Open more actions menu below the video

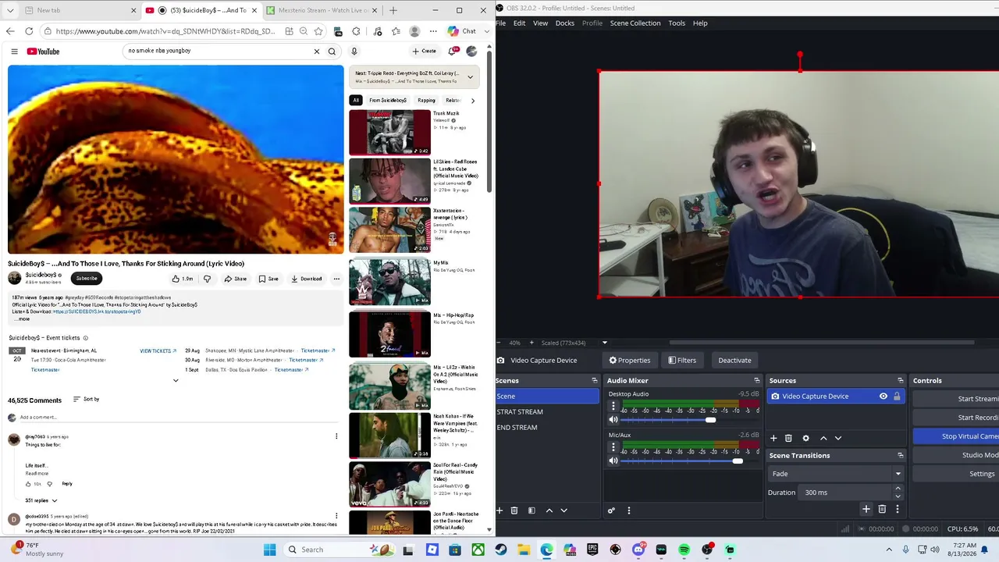336,279
